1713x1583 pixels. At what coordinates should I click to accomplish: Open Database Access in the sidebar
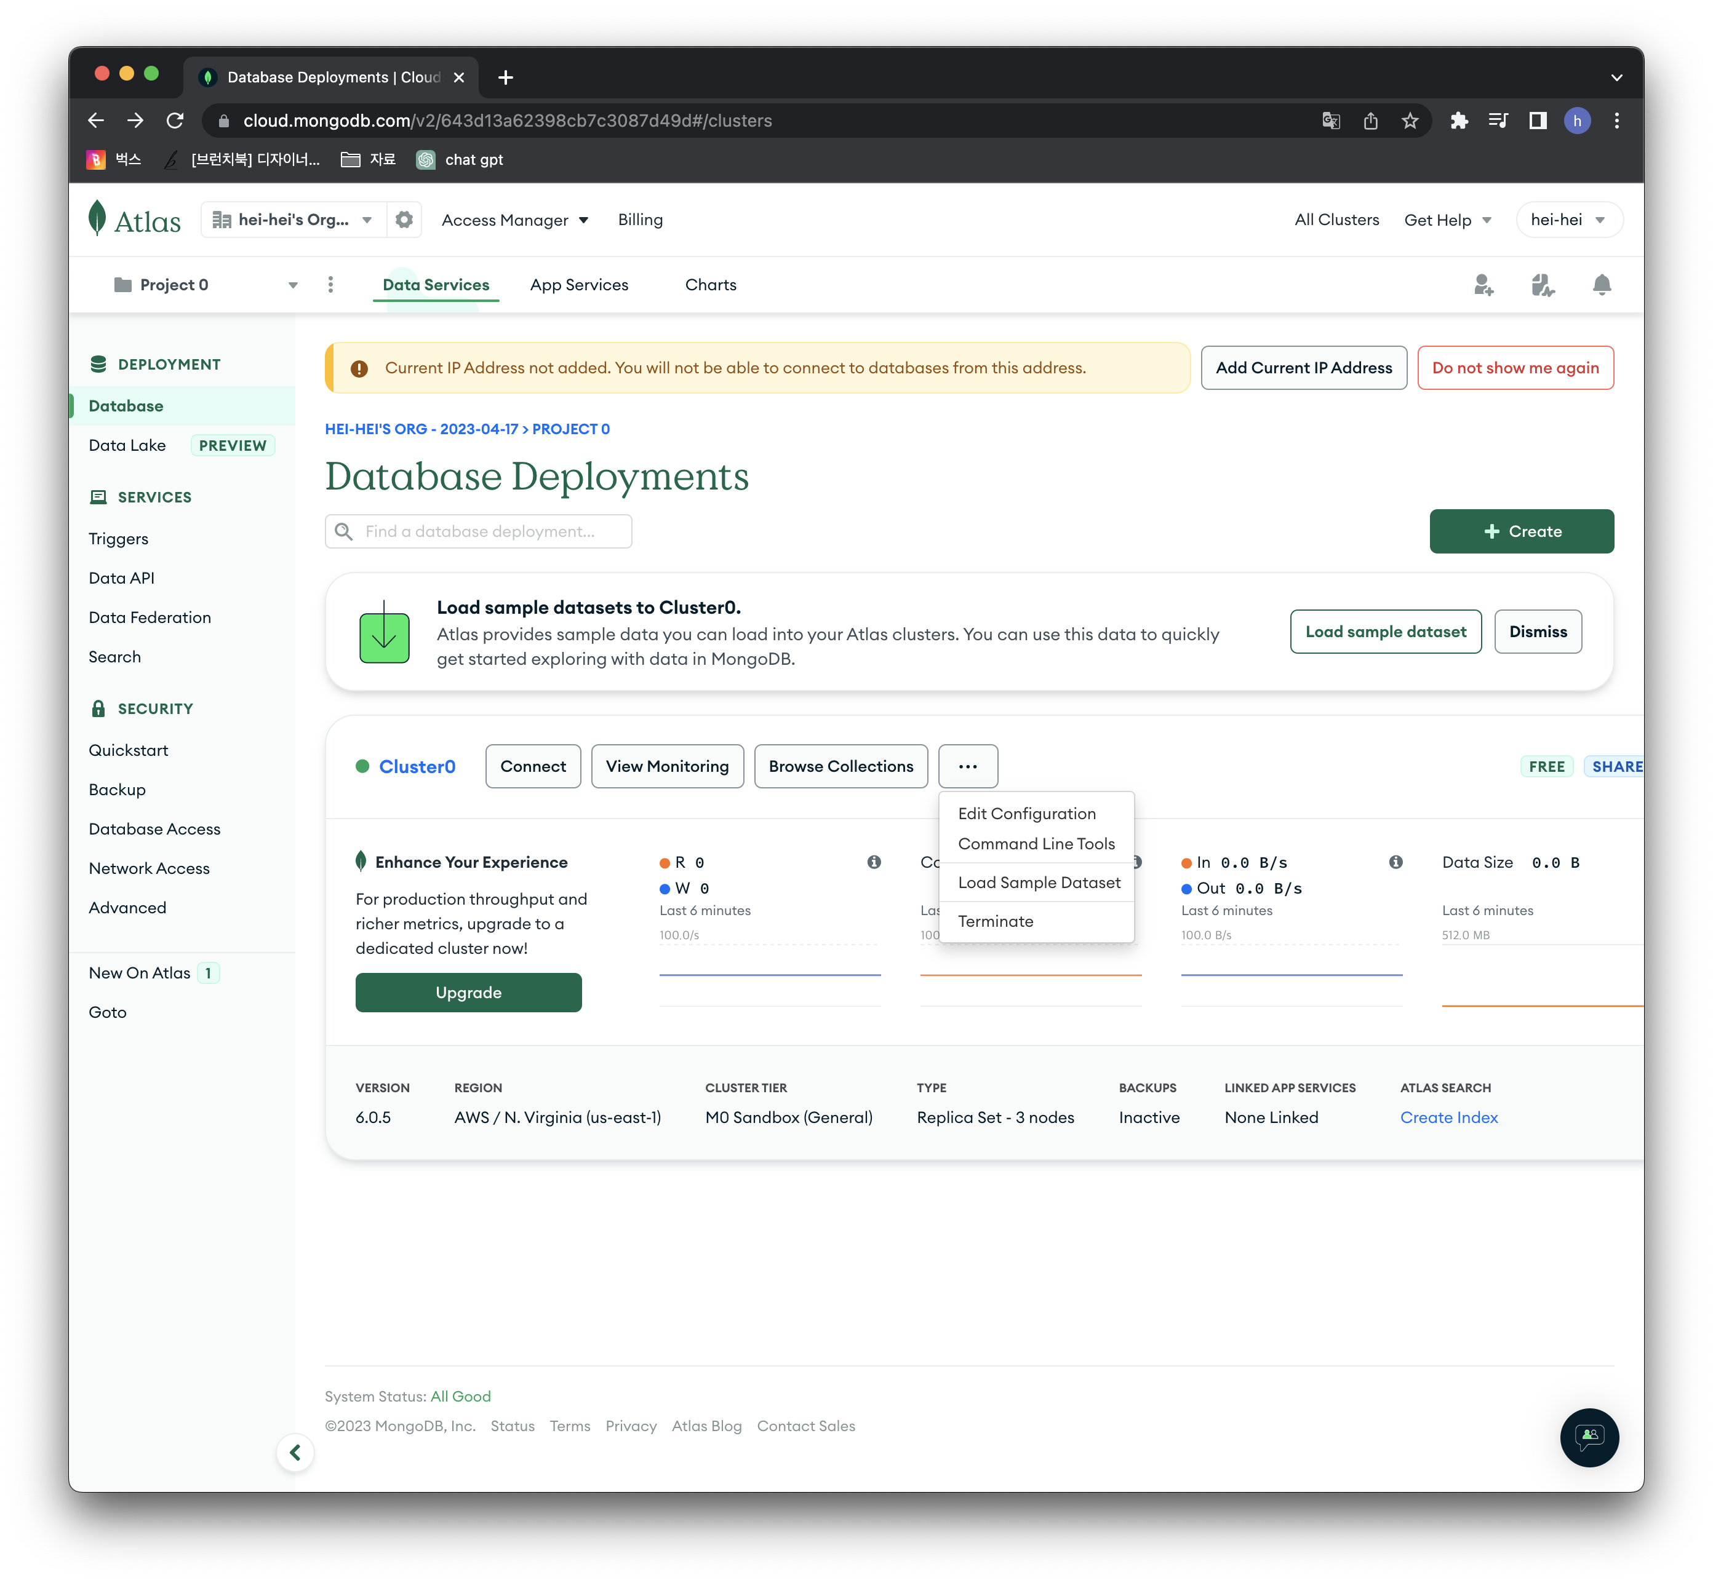154,828
